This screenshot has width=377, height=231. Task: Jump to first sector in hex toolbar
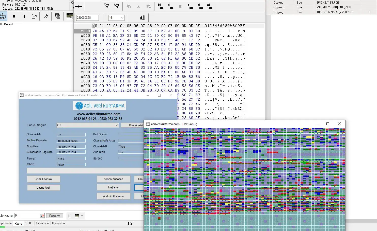(160, 6)
